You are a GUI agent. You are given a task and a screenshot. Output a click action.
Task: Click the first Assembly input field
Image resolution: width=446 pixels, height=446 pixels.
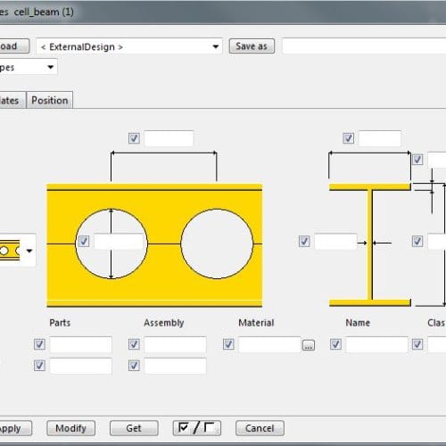tap(175, 344)
